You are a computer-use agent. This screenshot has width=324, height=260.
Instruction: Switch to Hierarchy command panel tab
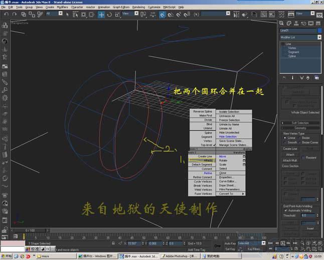[296, 23]
